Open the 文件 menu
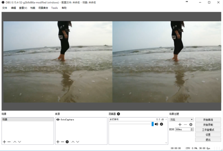Screen dimensions: 223x151 pyautogui.click(x=4, y=8)
